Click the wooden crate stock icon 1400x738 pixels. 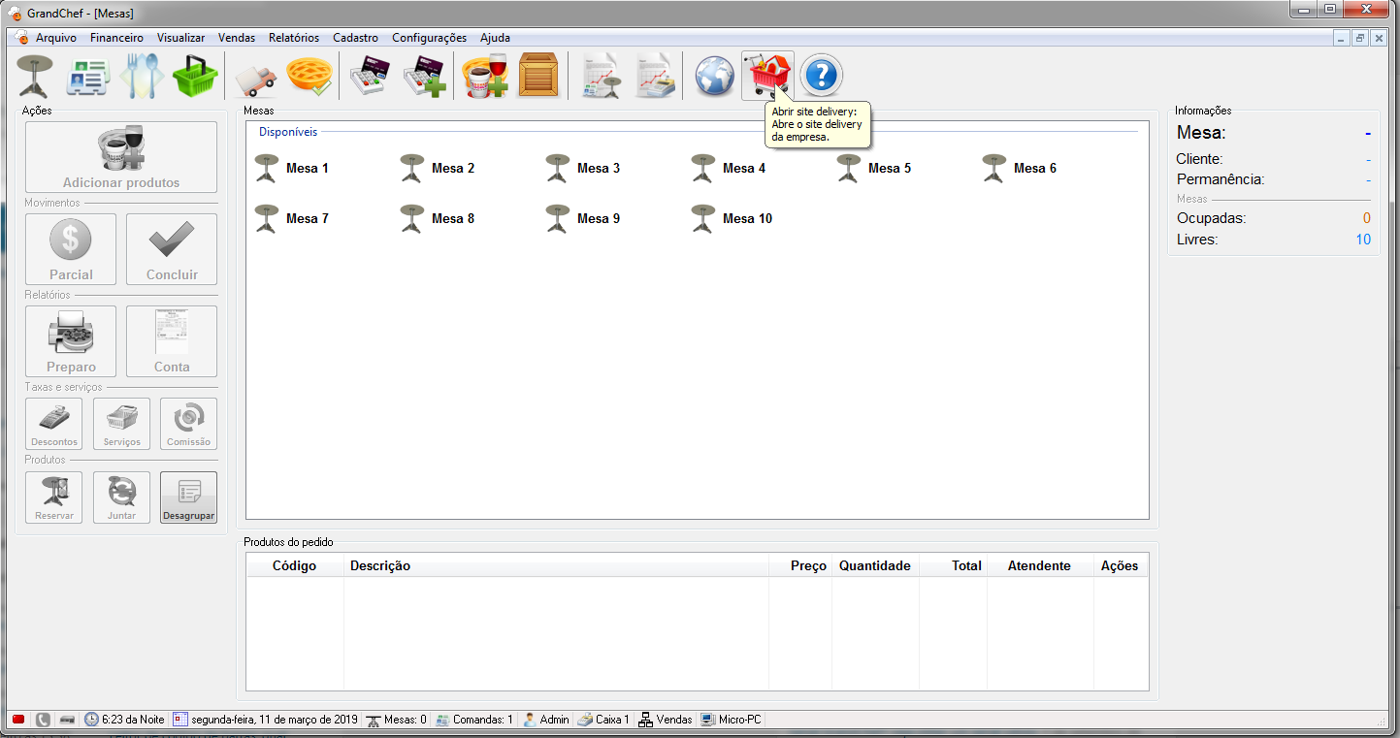click(537, 76)
